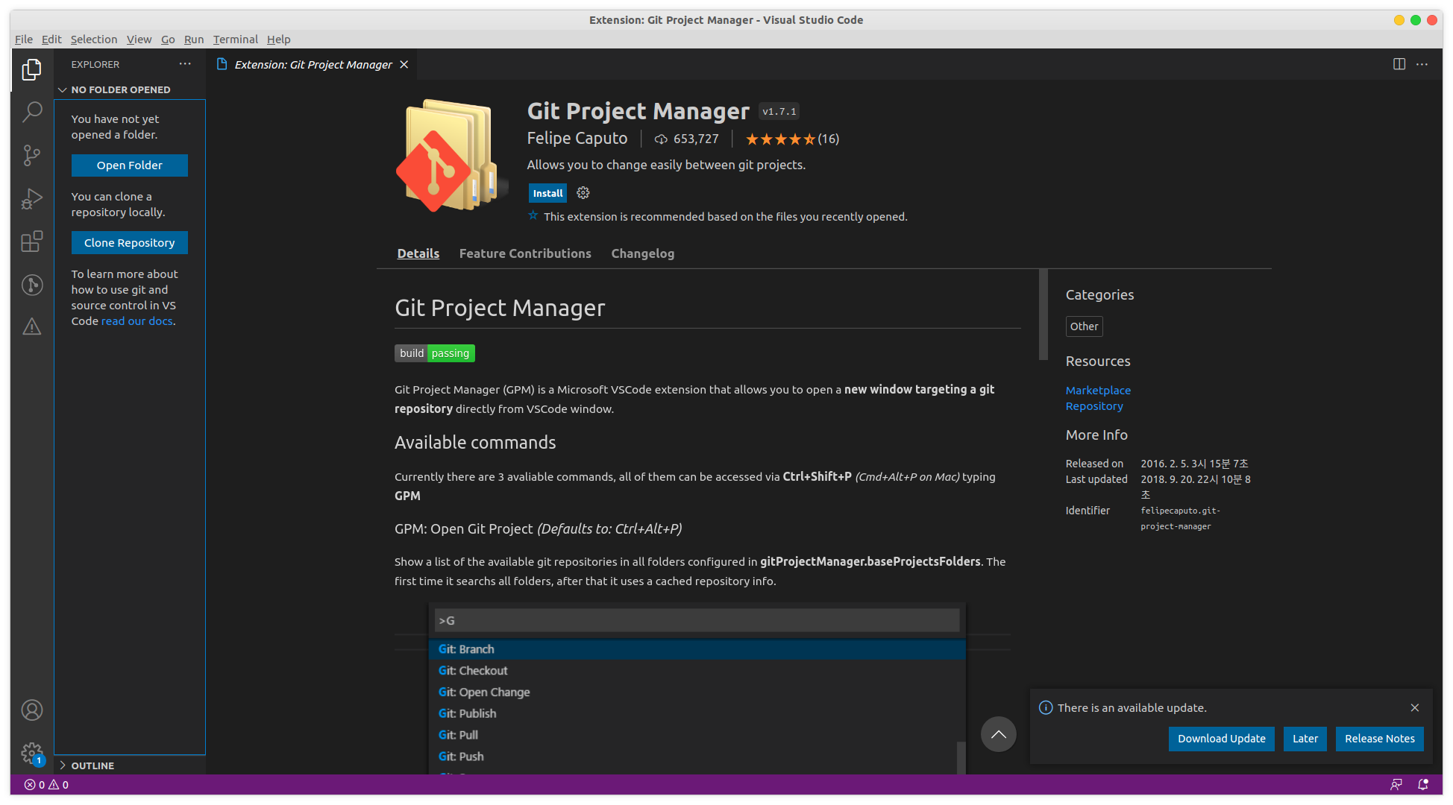Open Explorer more actions ellipsis

(x=185, y=64)
